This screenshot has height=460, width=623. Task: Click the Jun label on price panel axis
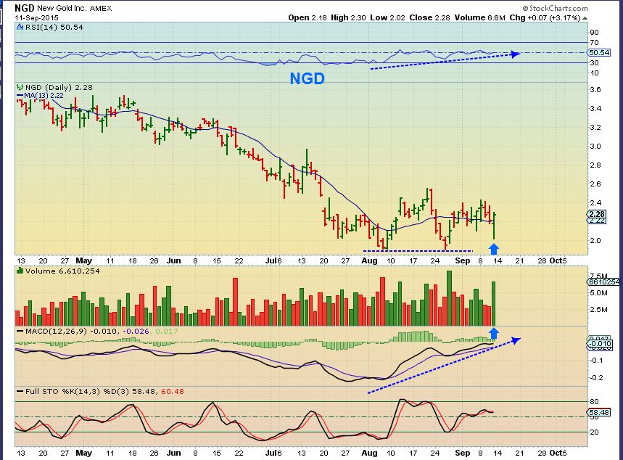(x=174, y=260)
